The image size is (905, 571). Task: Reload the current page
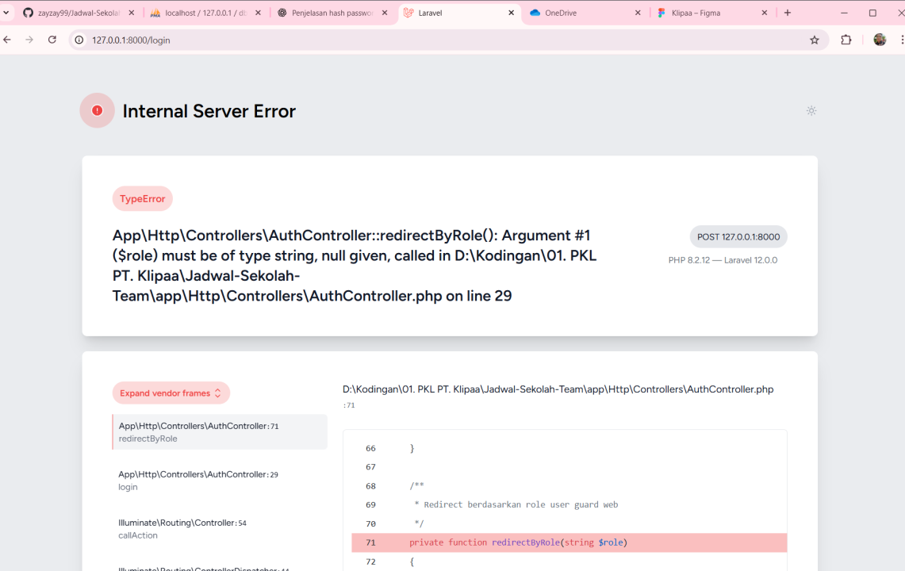[52, 40]
